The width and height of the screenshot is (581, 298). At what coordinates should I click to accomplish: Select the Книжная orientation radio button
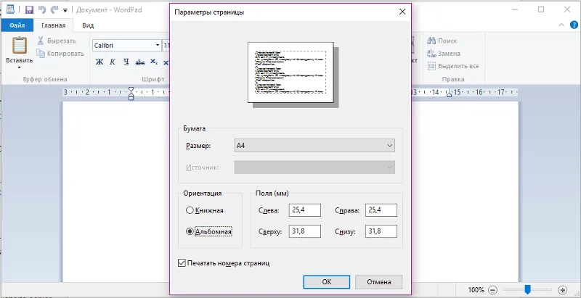(x=190, y=210)
